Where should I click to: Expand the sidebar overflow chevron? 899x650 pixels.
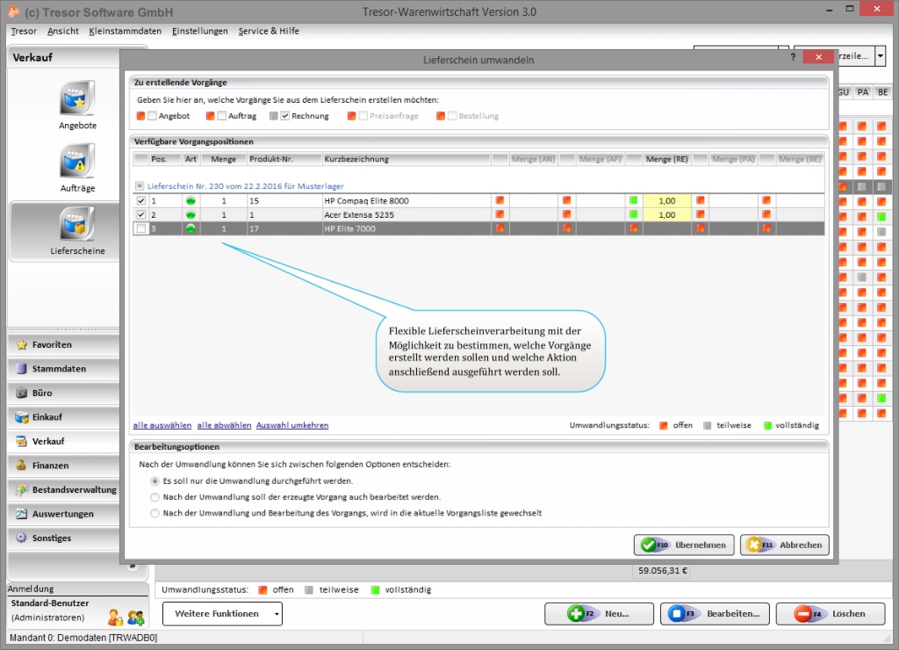(x=132, y=567)
